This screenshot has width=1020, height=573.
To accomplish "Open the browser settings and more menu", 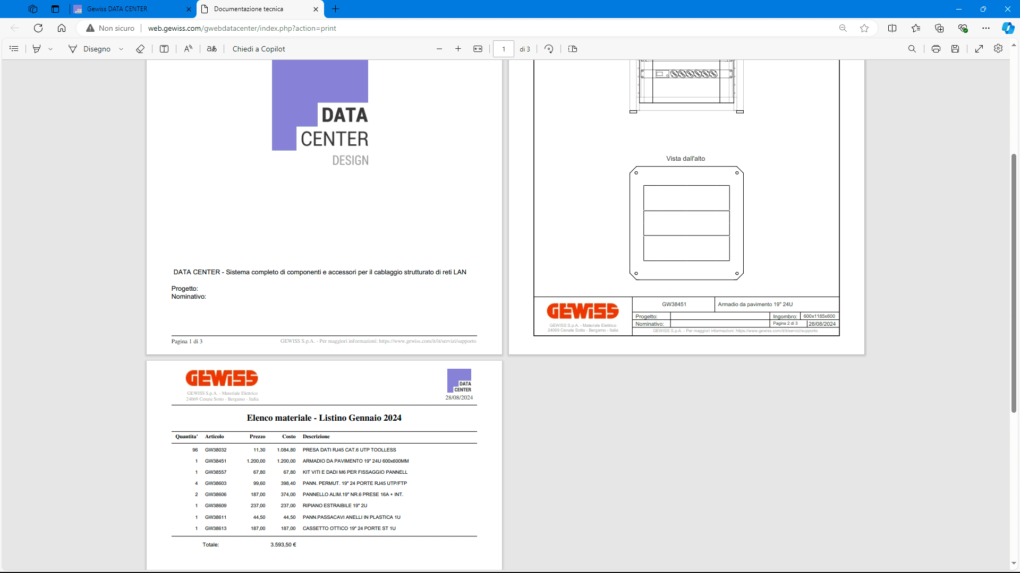I will [x=986, y=28].
